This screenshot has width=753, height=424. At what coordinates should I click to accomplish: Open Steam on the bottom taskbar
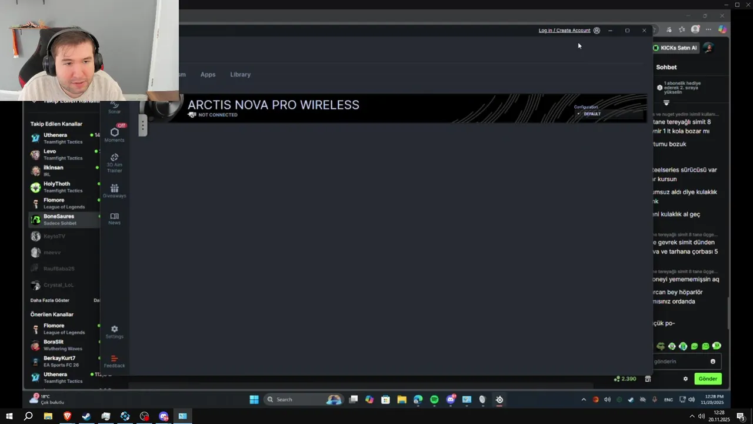[x=86, y=416]
